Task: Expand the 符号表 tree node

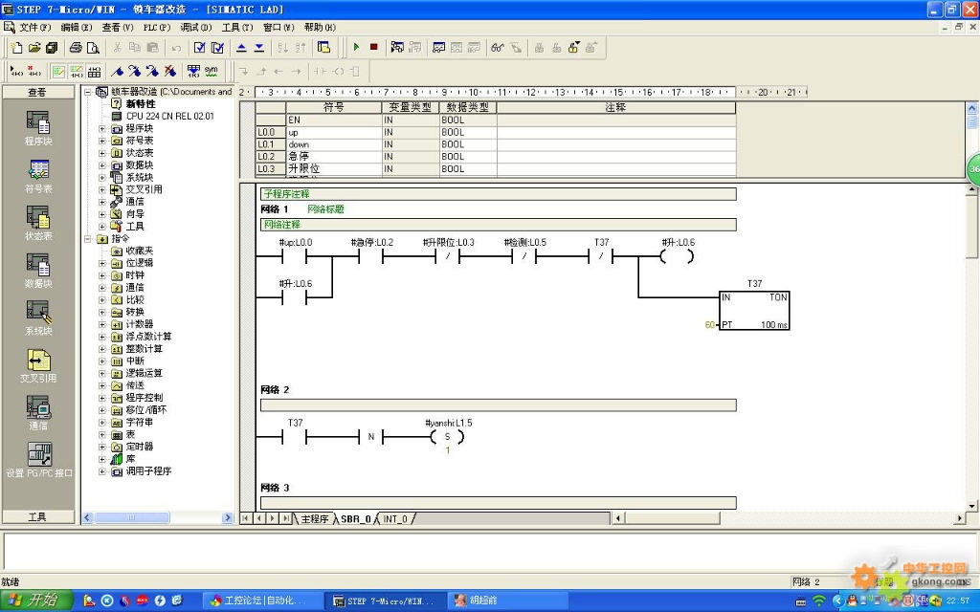Action: coord(101,141)
